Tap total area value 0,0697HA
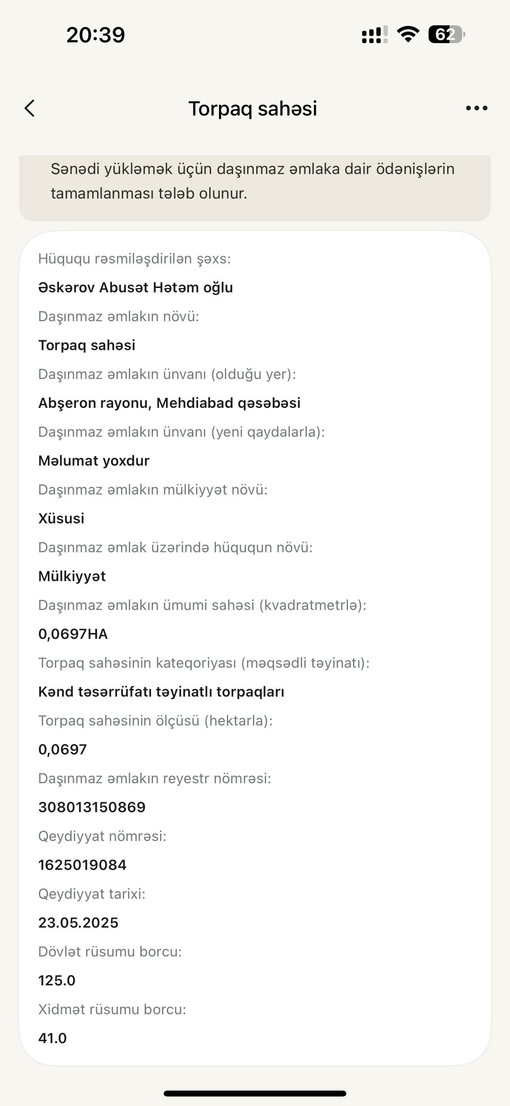The height and width of the screenshot is (1106, 510). pyautogui.click(x=73, y=634)
